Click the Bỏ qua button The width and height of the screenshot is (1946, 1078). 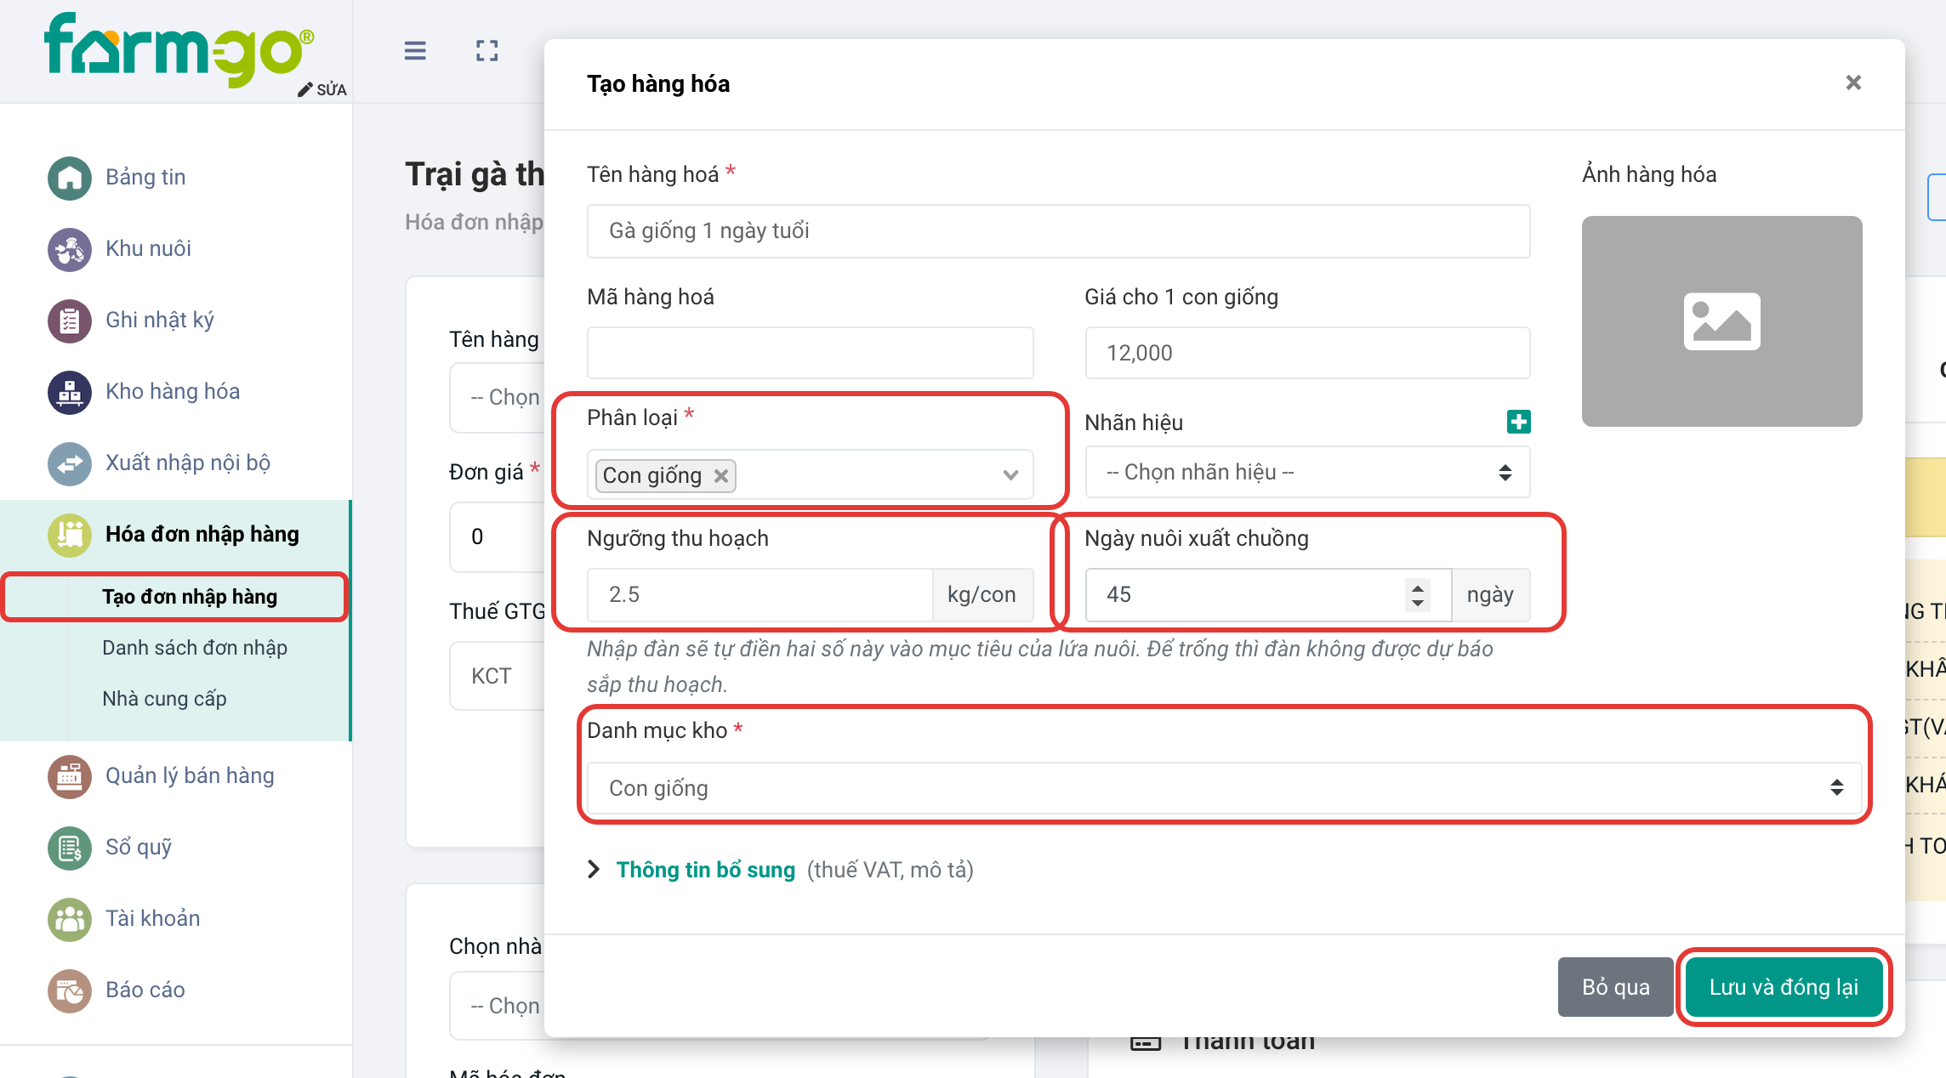click(x=1615, y=987)
